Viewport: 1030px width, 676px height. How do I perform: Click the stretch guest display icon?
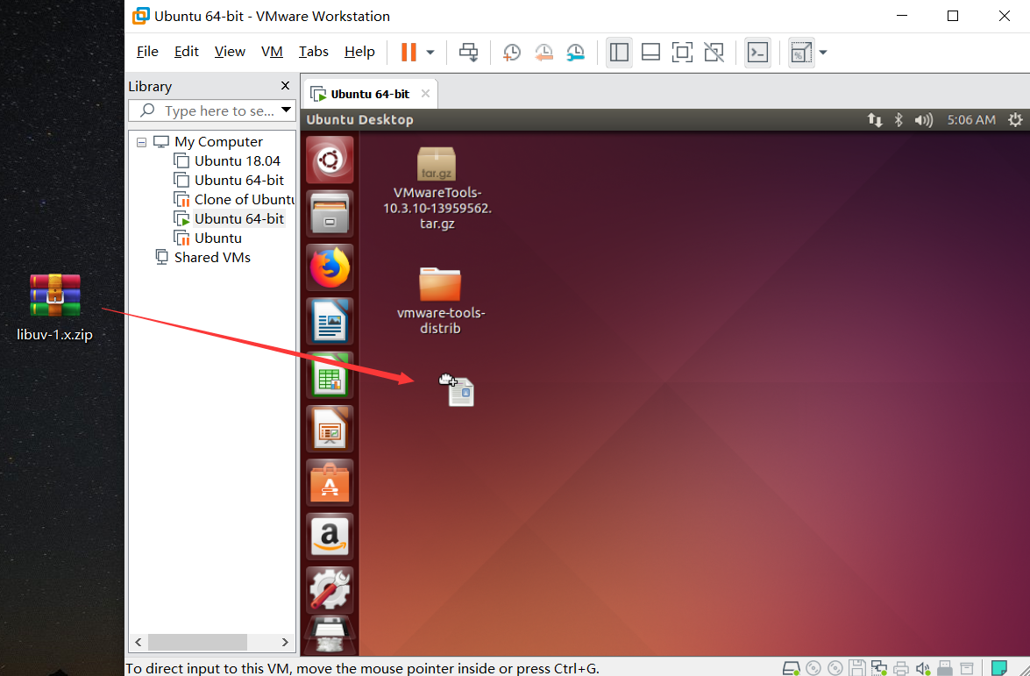click(x=800, y=52)
